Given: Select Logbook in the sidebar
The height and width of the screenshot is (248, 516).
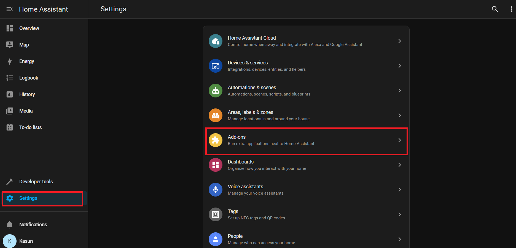Looking at the screenshot, I should coord(29,78).
